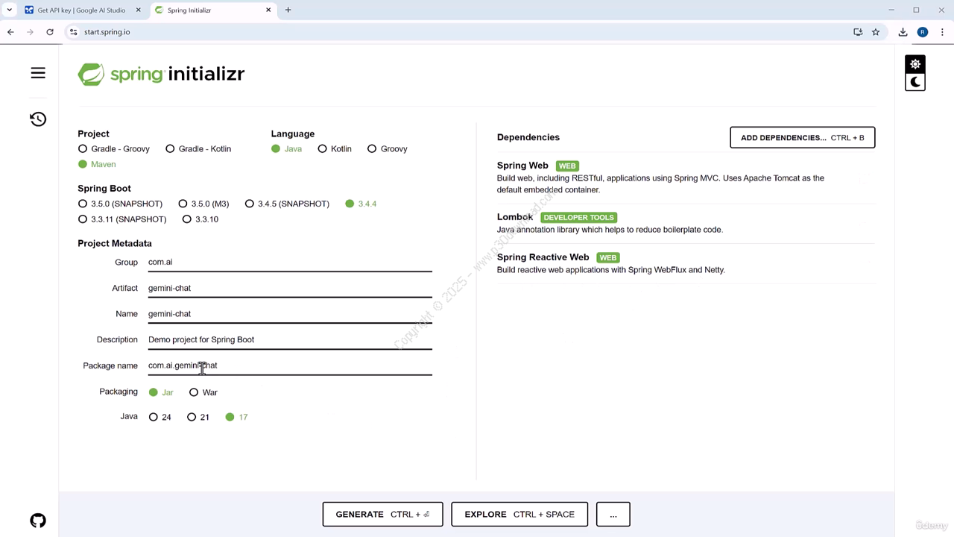Select Gradle - Groovy project
The width and height of the screenshot is (954, 537).
(x=114, y=149)
